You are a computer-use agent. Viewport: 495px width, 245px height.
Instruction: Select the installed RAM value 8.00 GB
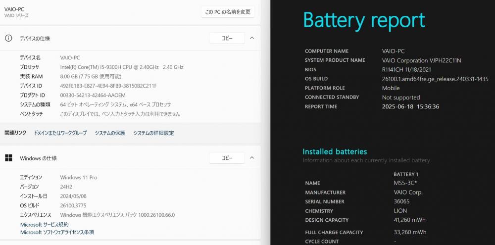(91, 76)
